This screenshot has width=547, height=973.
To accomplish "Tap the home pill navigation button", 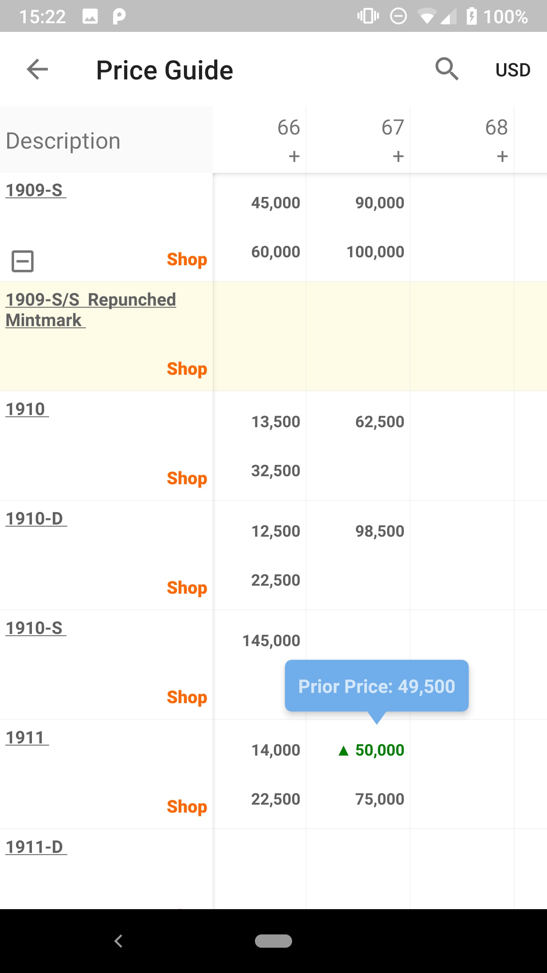I will point(273,941).
